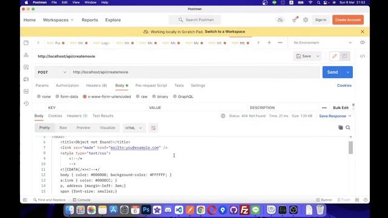The image size is (388, 218).
Task: Copy response body with copy icon
Action: tap(341, 128)
